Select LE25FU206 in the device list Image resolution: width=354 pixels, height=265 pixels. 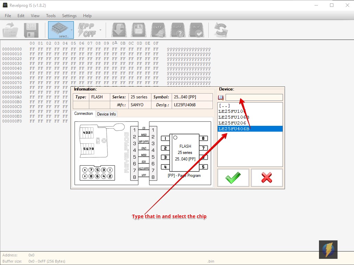pos(250,123)
